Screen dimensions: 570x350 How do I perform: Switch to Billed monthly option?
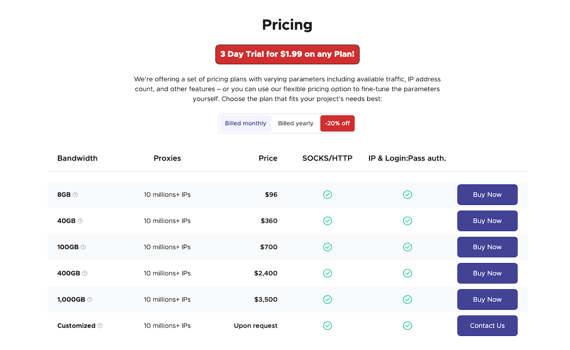tap(246, 123)
